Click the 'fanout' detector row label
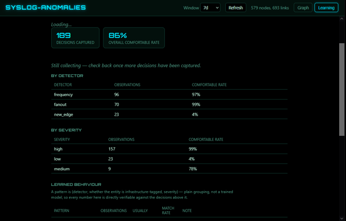Viewport: 346px width, 221px height. coord(60,105)
